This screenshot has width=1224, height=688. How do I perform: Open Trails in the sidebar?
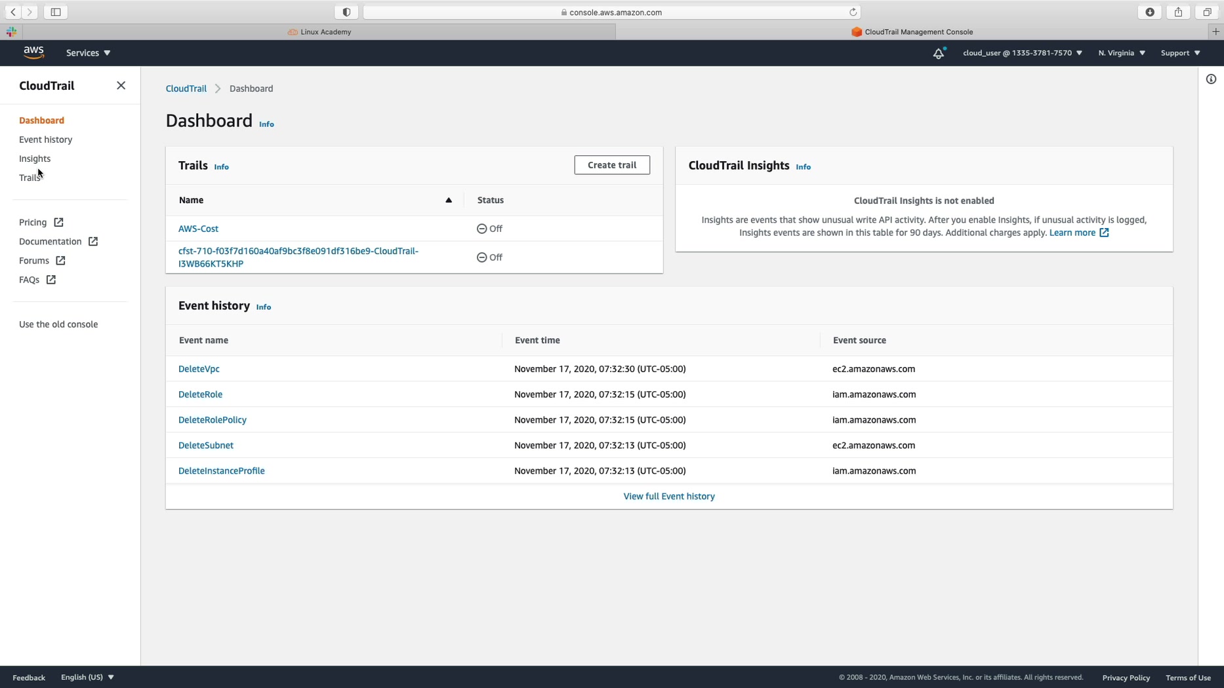pyautogui.click(x=30, y=178)
